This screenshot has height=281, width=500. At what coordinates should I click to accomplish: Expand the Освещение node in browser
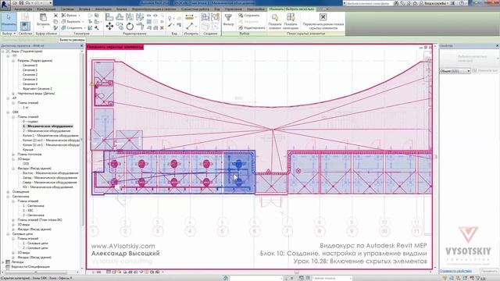click(9, 192)
